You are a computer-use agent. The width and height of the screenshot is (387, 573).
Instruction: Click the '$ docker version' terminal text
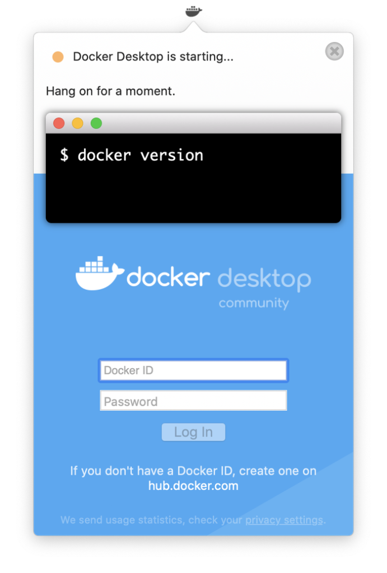tap(132, 156)
